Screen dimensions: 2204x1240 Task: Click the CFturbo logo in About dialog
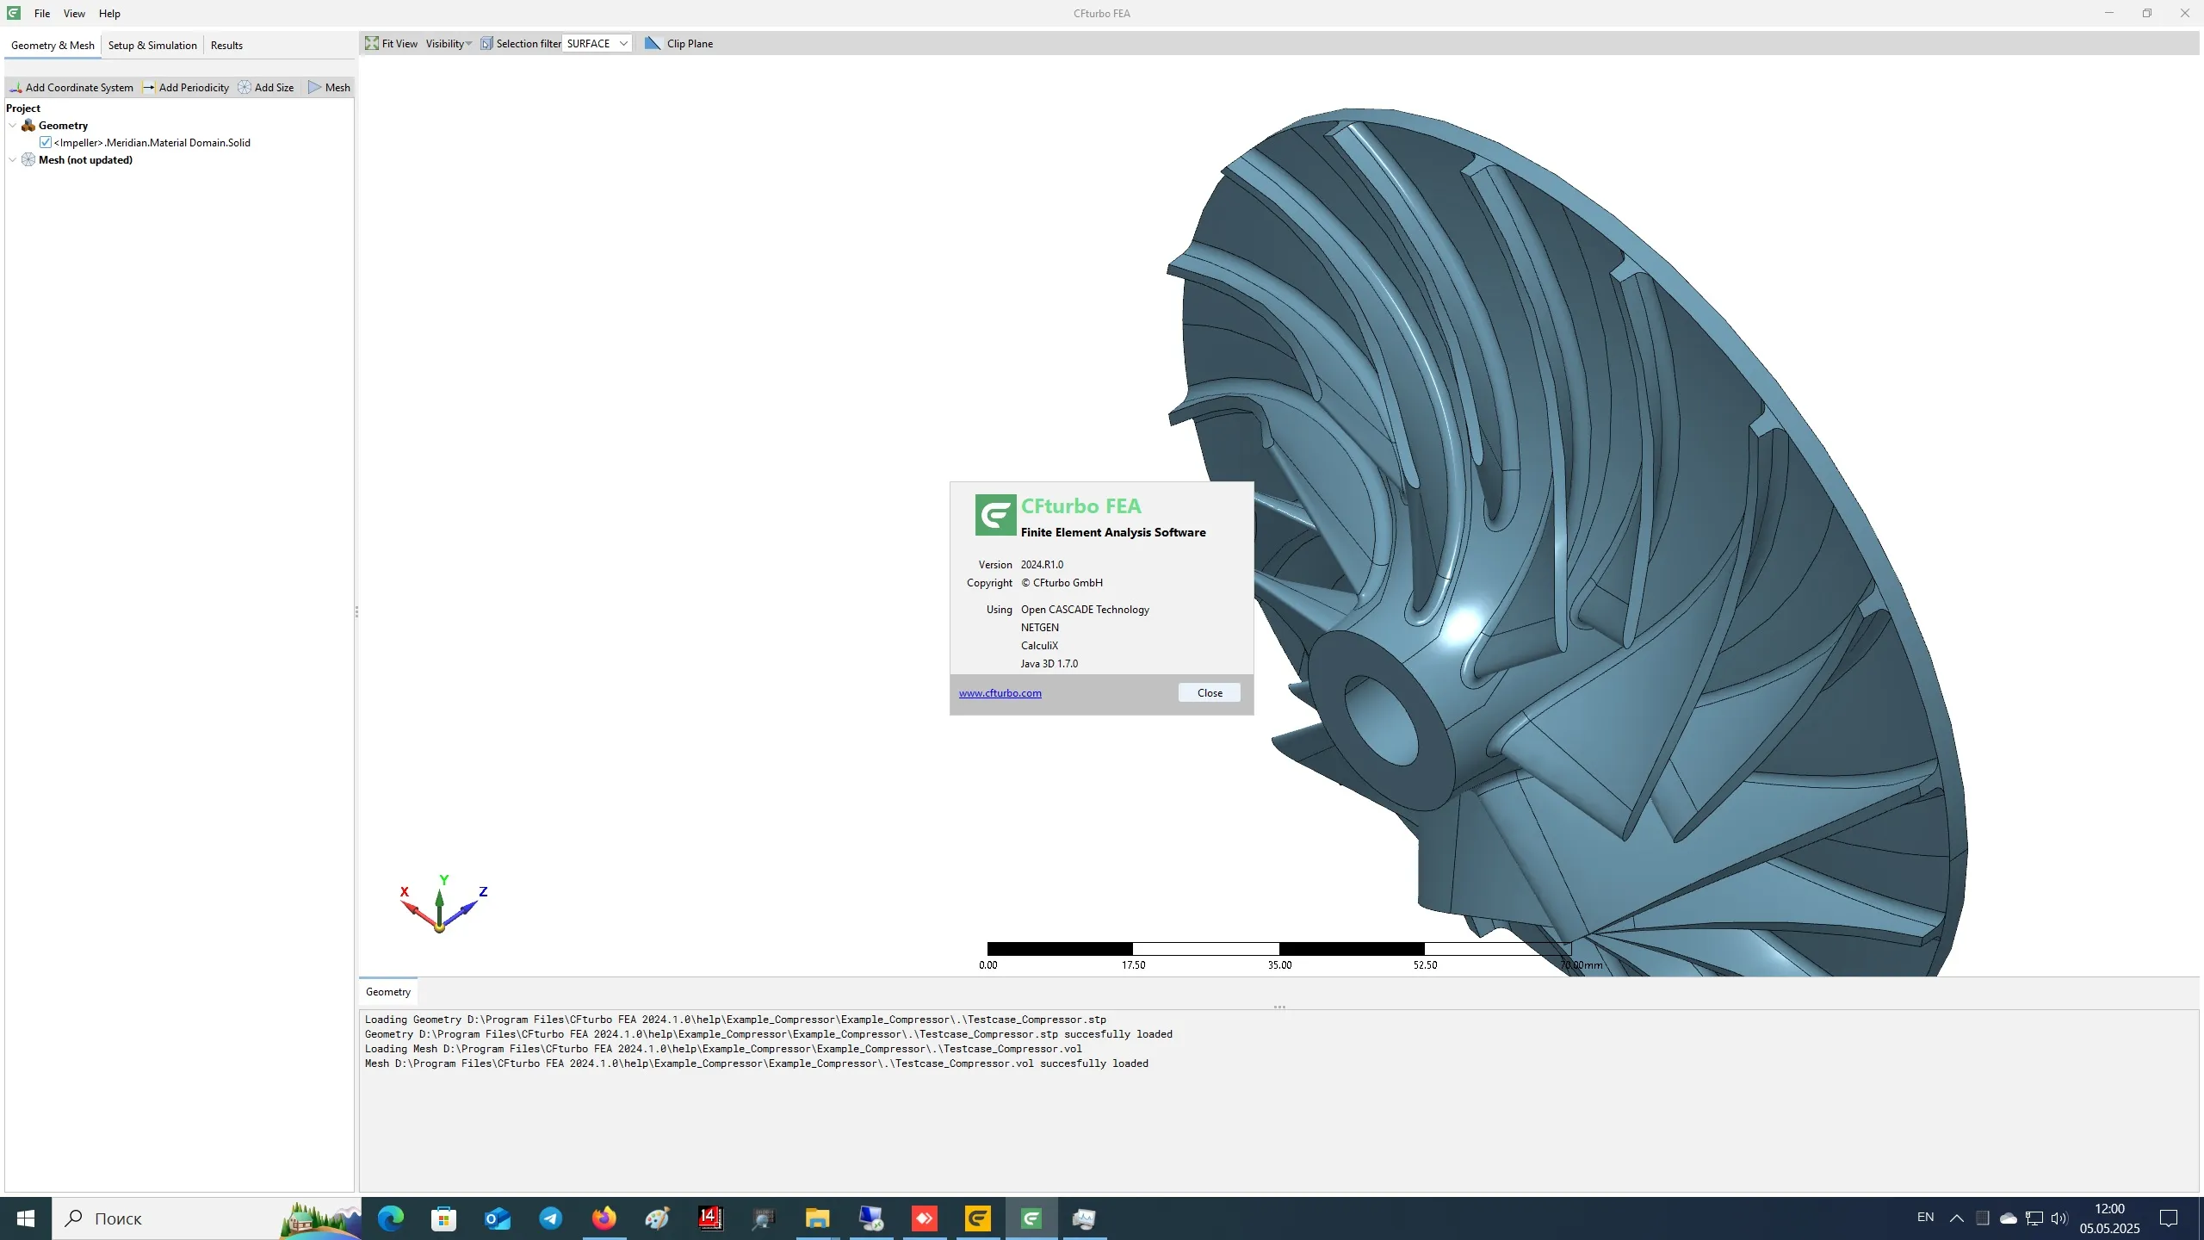click(x=995, y=514)
